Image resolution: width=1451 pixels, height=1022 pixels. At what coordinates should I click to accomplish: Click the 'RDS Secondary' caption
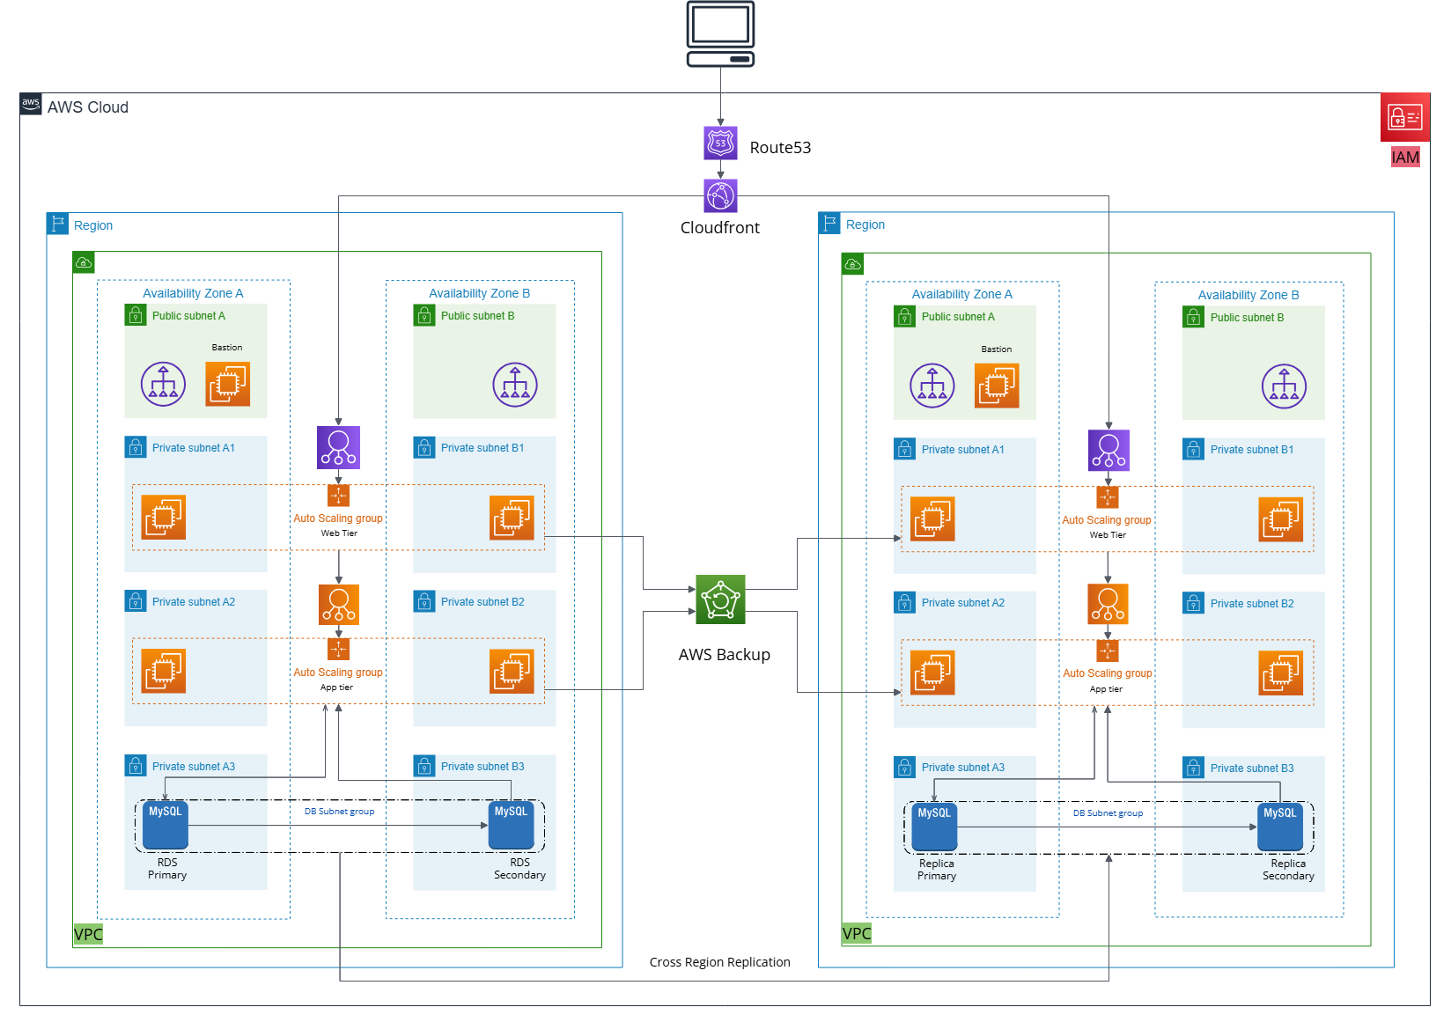click(x=519, y=869)
